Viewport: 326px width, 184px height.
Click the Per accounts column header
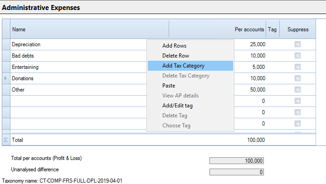[218, 29]
